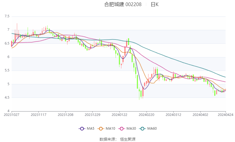Pick the 20231208 date tick
This screenshot has width=235, height=142.
66,115
